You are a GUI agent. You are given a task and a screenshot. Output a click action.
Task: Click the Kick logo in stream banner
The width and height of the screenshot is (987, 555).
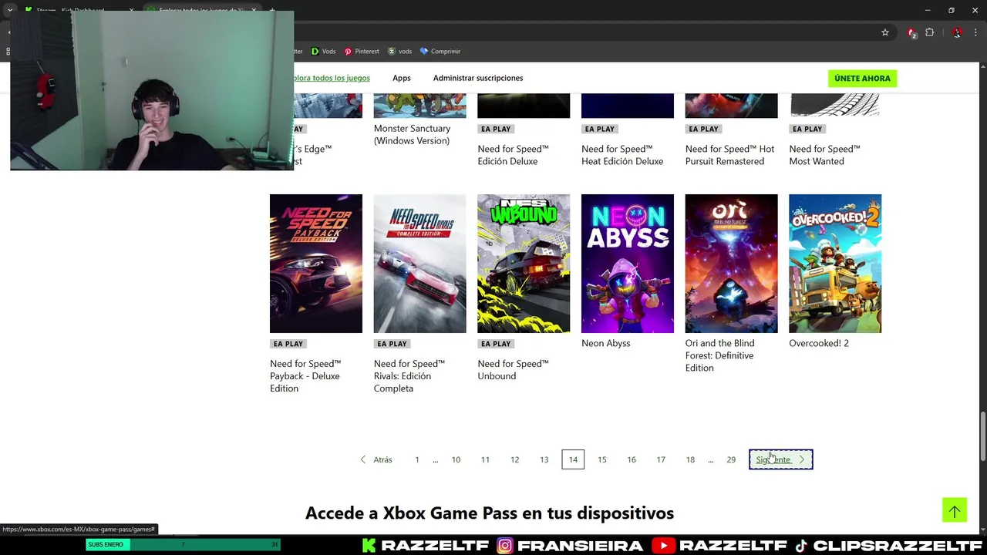click(369, 546)
